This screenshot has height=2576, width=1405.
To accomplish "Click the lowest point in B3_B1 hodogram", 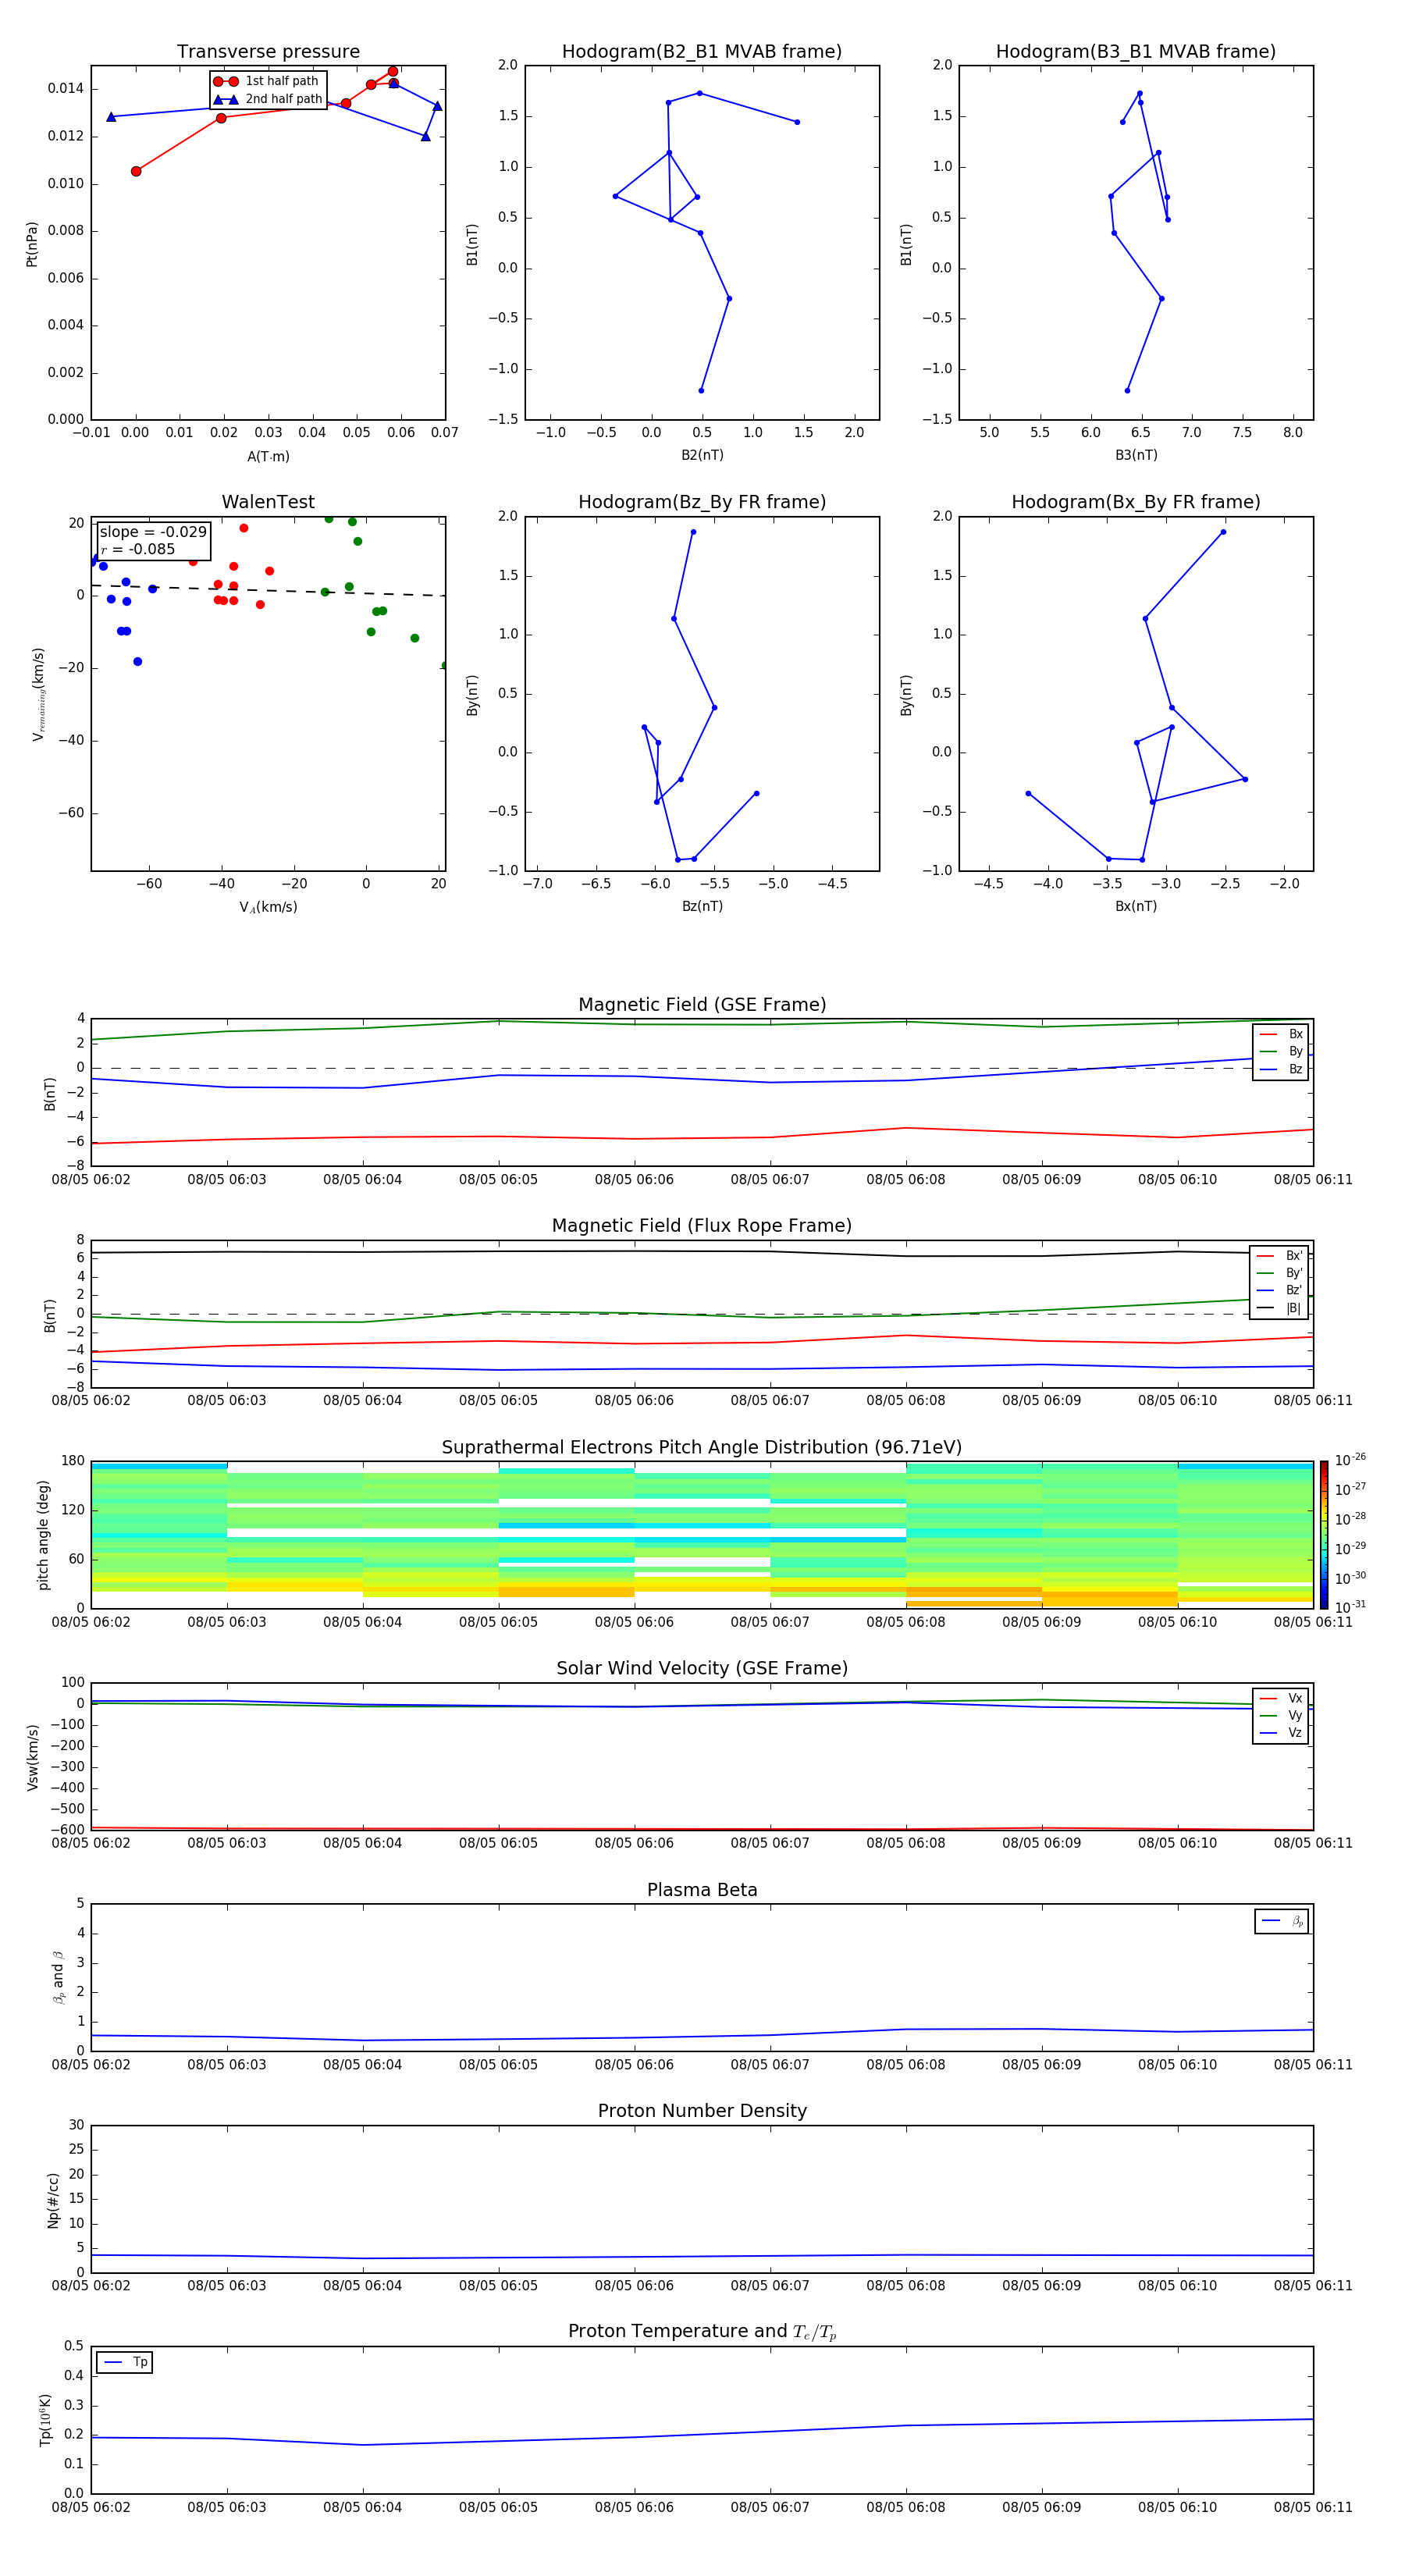I will [x=1127, y=390].
